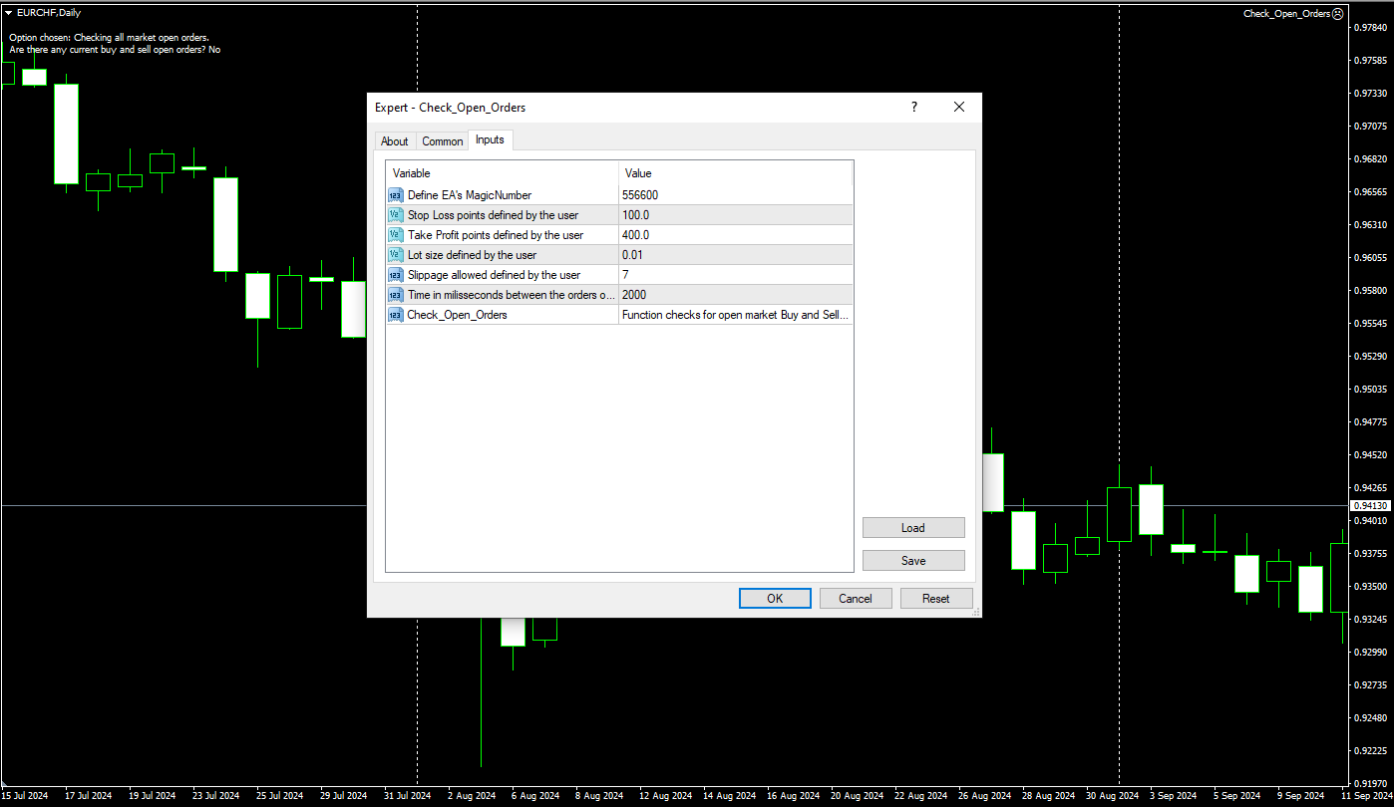This screenshot has height=807, width=1394.
Task: Cancel the expert settings dialog
Action: 856,599
